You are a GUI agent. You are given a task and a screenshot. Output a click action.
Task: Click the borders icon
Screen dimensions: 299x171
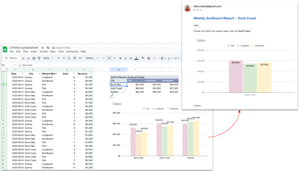point(149,58)
